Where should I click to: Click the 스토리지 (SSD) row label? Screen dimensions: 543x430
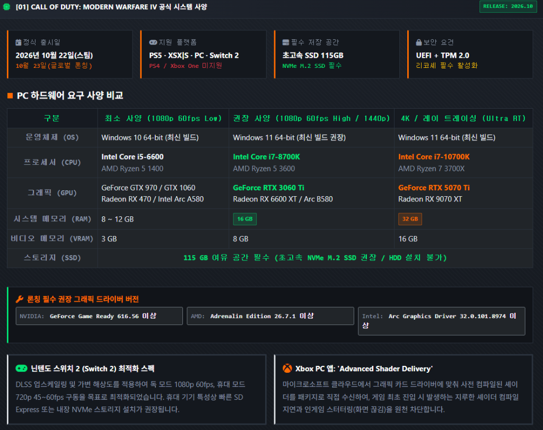point(52,258)
